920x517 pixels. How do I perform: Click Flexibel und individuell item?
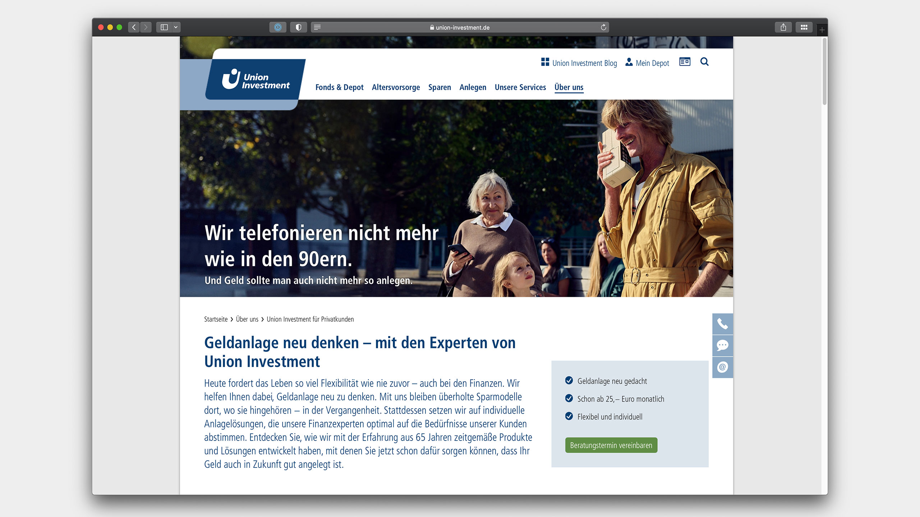coord(604,417)
